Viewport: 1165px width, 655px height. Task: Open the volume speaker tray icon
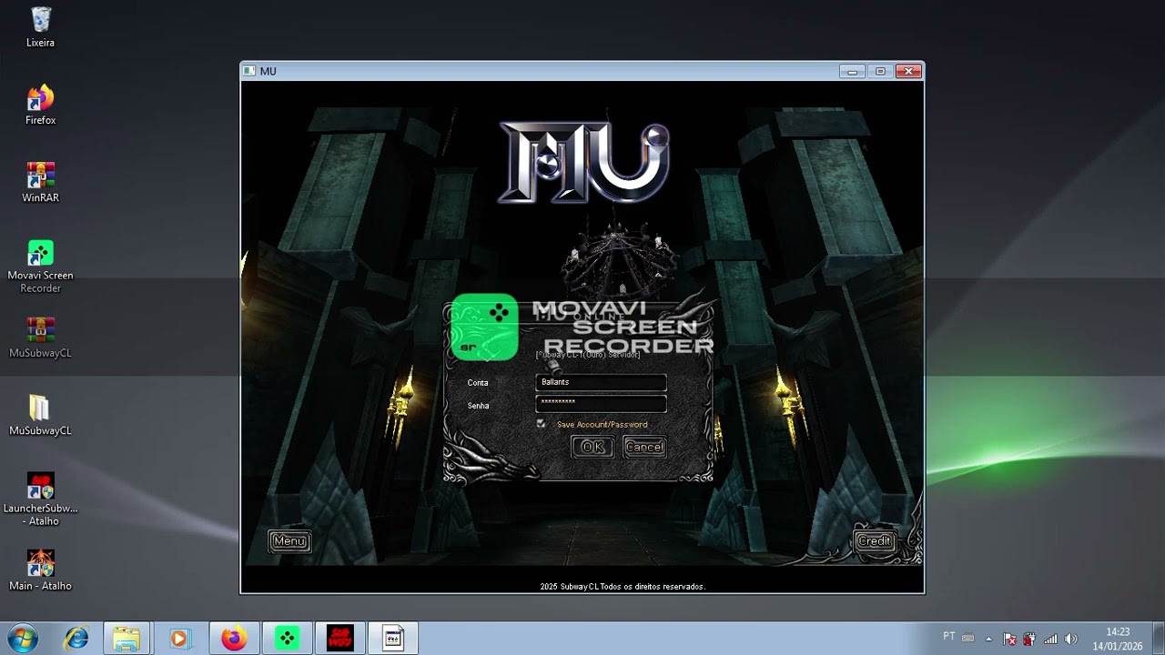coord(1070,639)
